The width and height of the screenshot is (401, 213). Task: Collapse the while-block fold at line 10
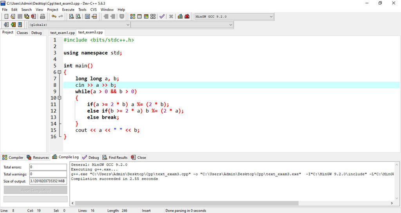[60, 98]
